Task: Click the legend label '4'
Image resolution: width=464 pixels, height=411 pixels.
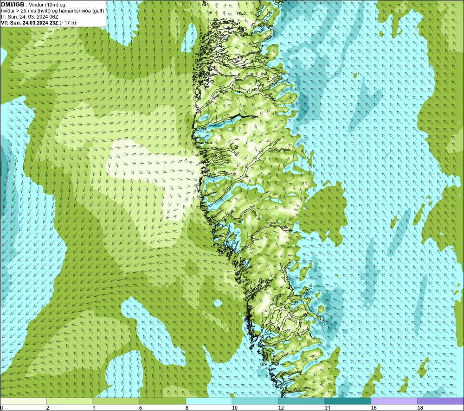Action: point(94,408)
